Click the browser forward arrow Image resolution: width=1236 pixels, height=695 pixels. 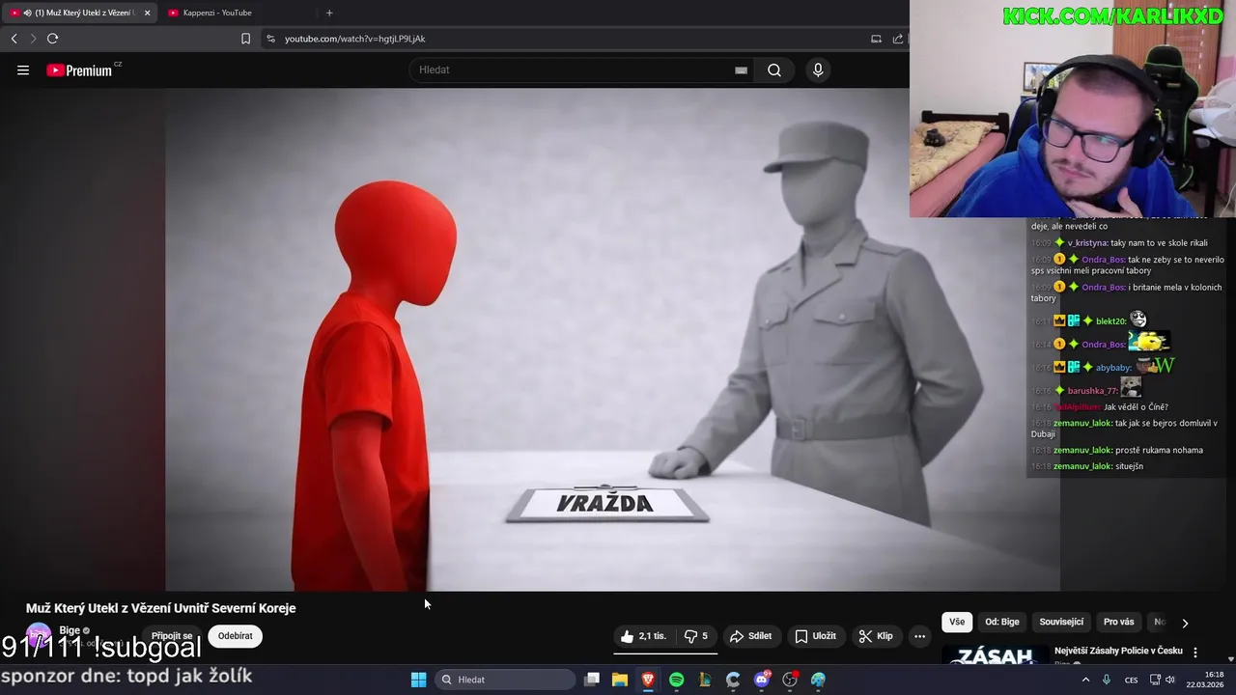33,39
